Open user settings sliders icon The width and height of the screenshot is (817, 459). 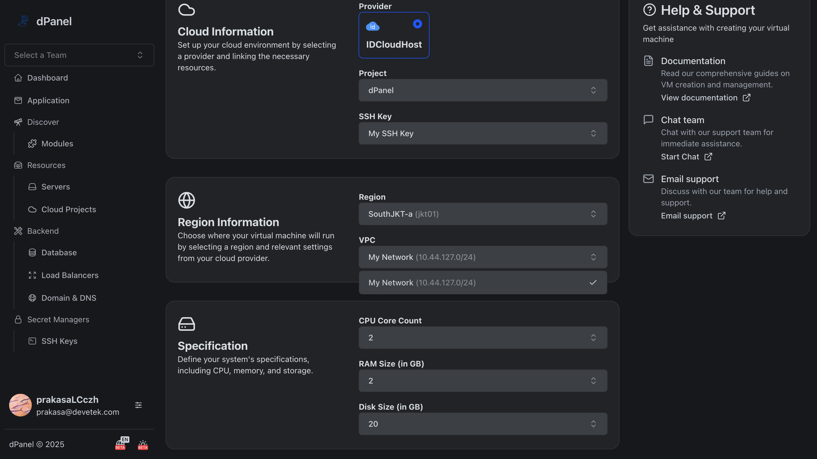138,405
